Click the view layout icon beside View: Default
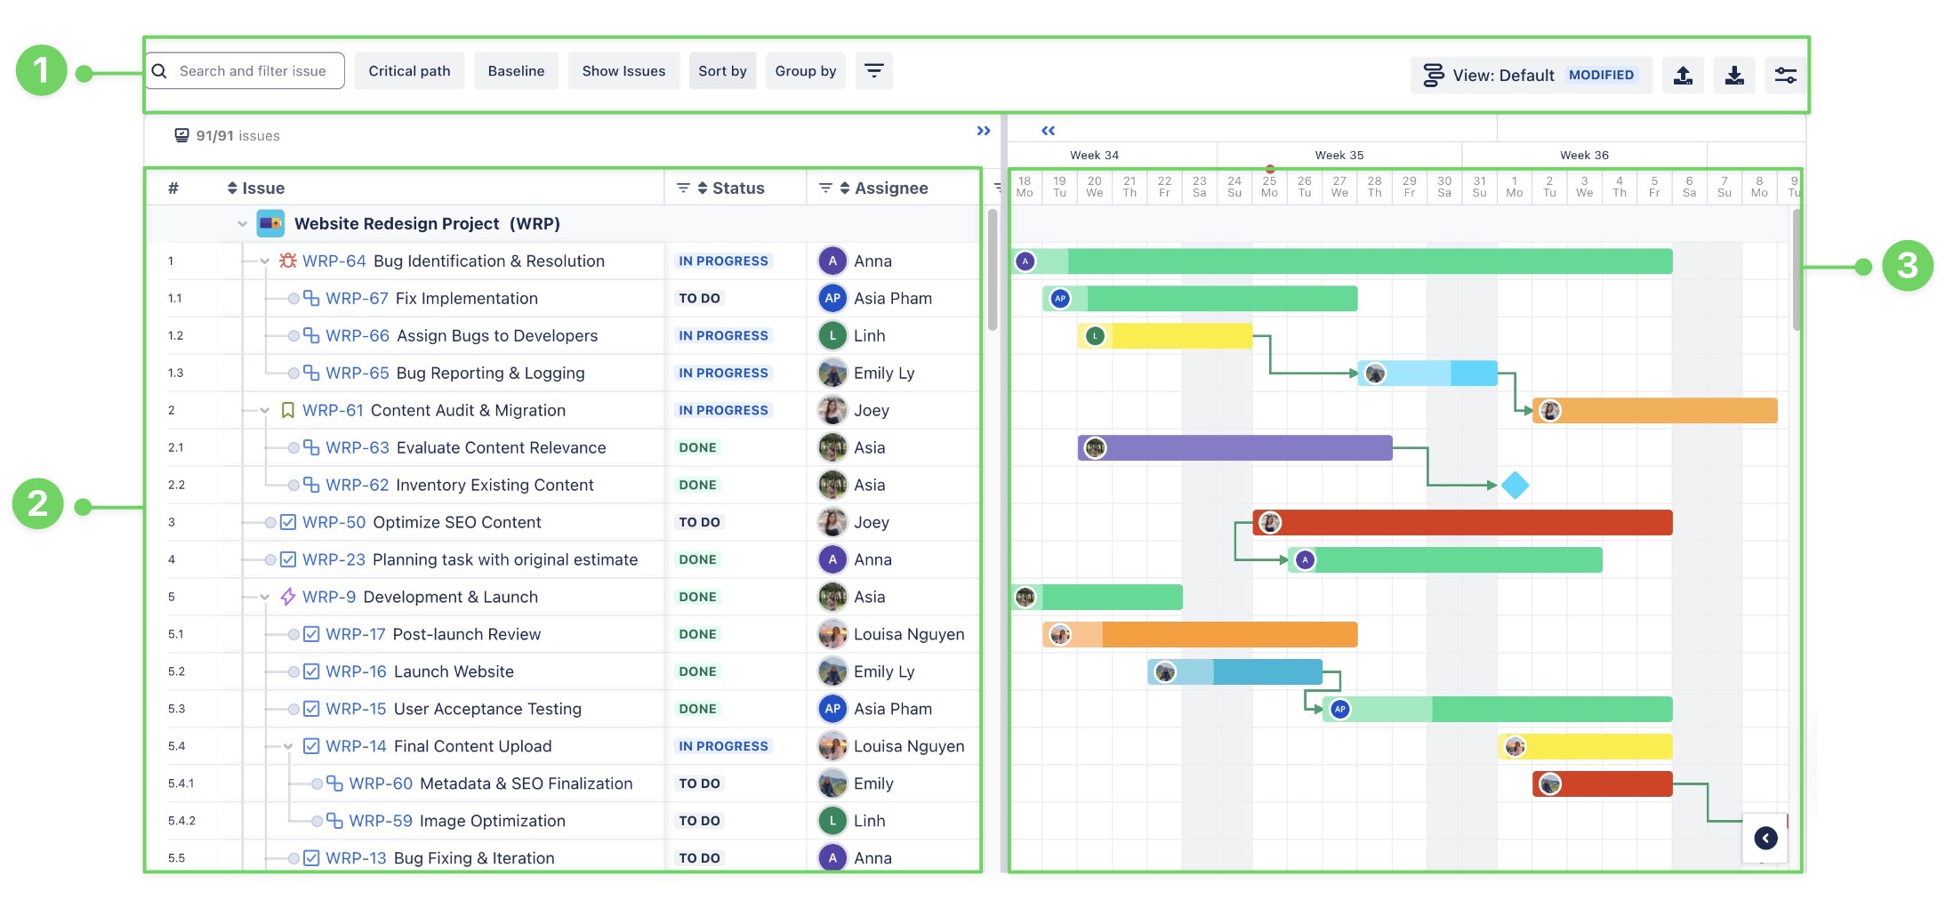 [1433, 76]
